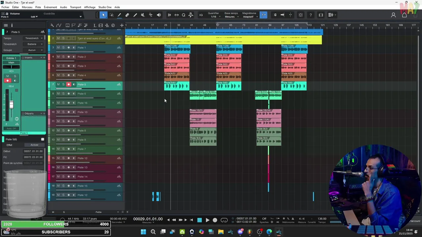The image size is (422, 237).
Task: Click the Record transport button
Action: 215,220
